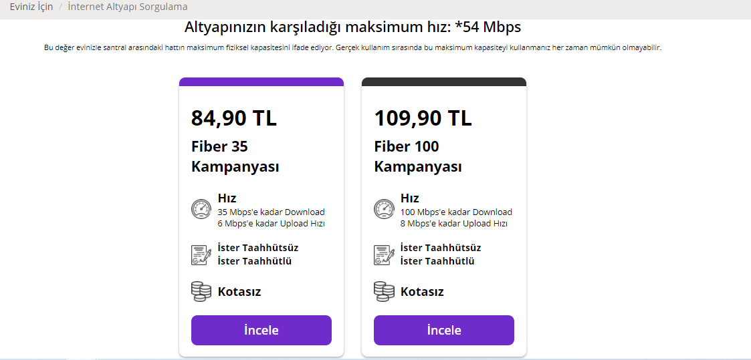Select the Fiber 100 Kampanyası title
The height and width of the screenshot is (360, 751).
(x=417, y=156)
